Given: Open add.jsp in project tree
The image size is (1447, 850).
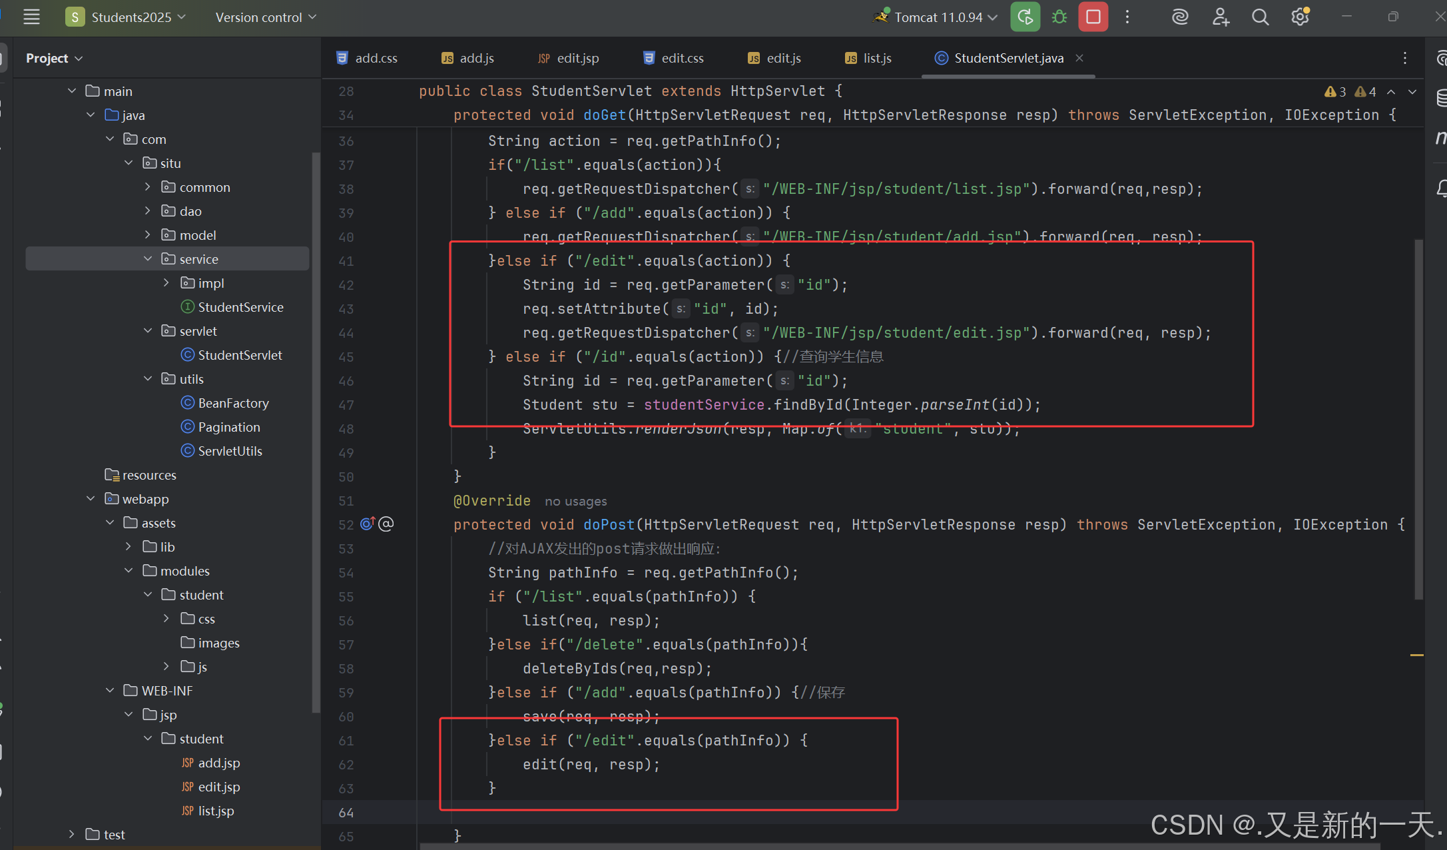Looking at the screenshot, I should pyautogui.click(x=210, y=763).
